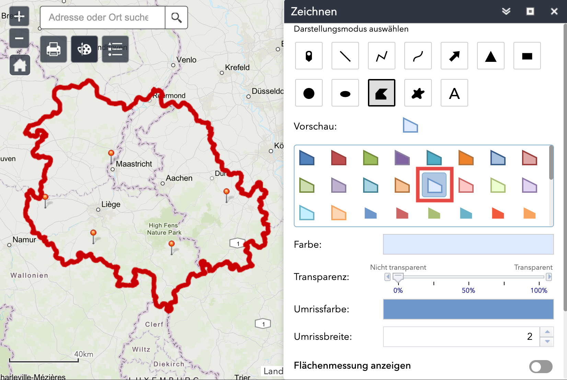The width and height of the screenshot is (567, 380).
Task: Click the print widget icon
Action: pos(54,49)
